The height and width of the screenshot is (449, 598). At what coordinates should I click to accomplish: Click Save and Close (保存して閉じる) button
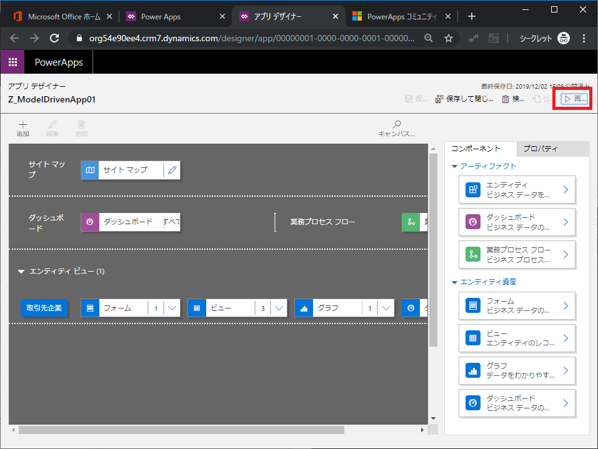pos(464,99)
